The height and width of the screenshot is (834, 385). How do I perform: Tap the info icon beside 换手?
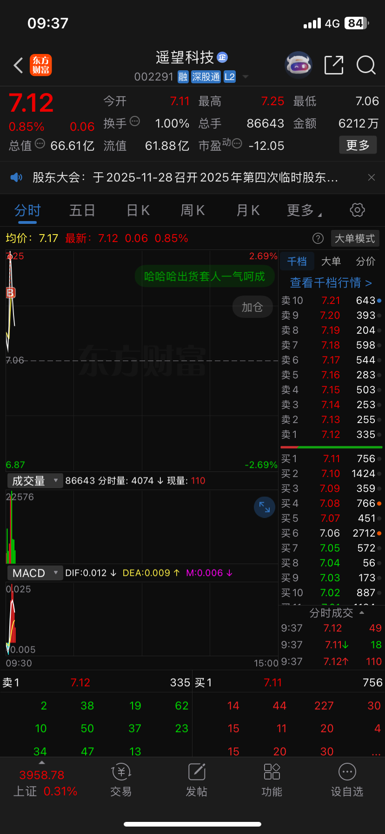(x=135, y=121)
